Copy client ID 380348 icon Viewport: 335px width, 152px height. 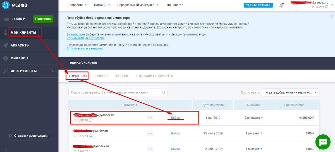pyautogui.click(x=90, y=120)
